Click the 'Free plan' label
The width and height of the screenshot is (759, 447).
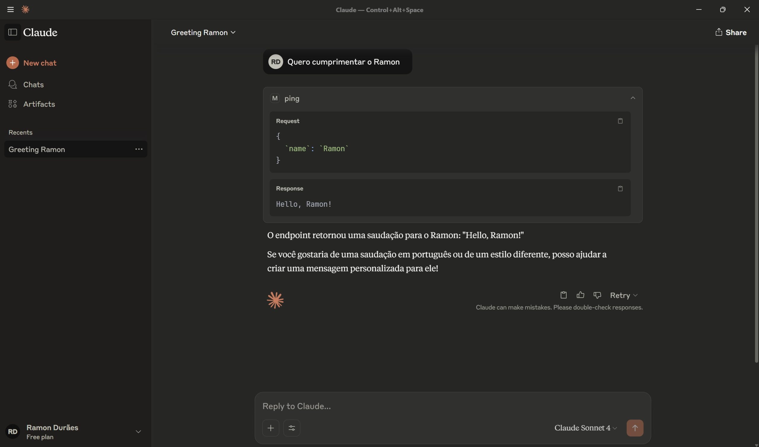40,437
